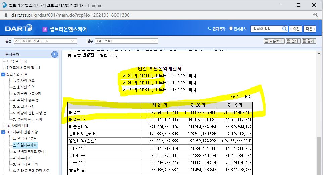The height and width of the screenshot is (175, 323).
Task: Click value 1,100,877,966,455
Action: click(x=200, y=113)
